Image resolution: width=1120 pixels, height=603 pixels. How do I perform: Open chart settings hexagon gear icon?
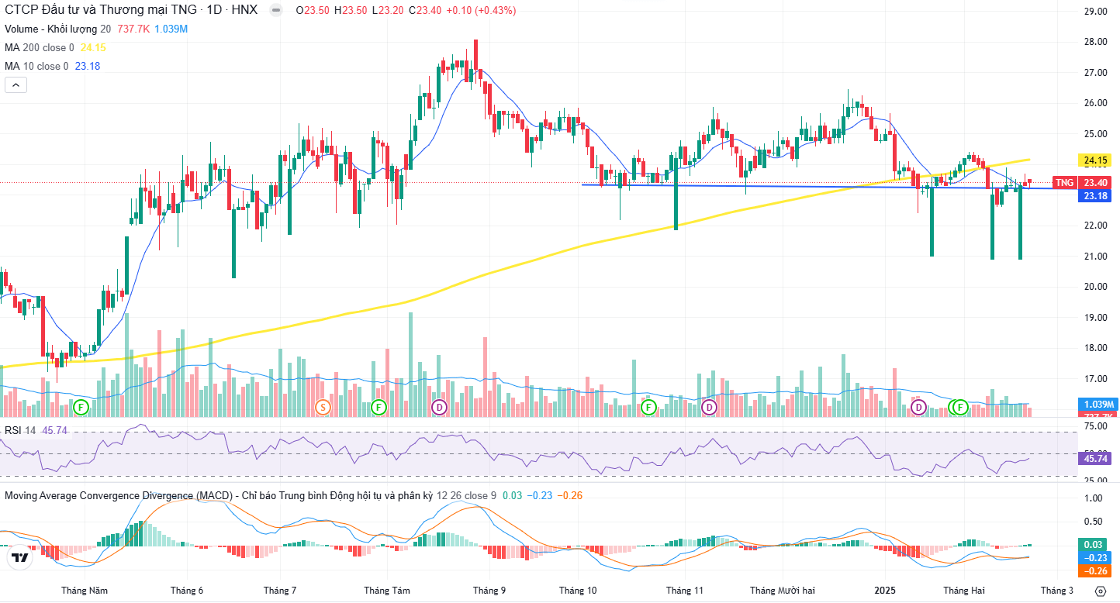tap(1100, 591)
